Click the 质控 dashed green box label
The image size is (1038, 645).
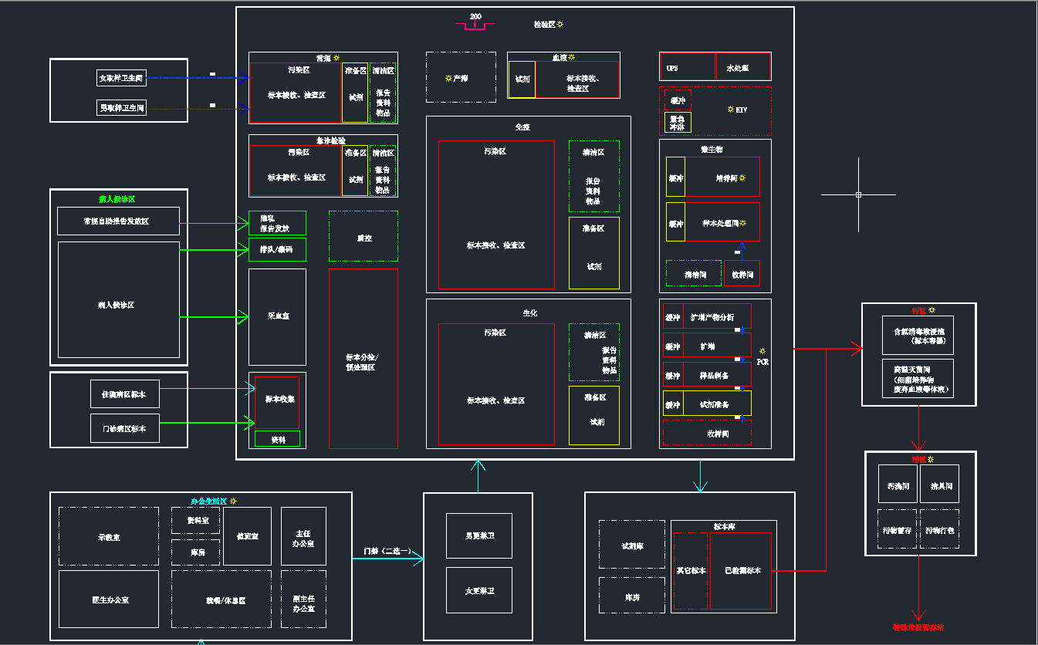(363, 238)
